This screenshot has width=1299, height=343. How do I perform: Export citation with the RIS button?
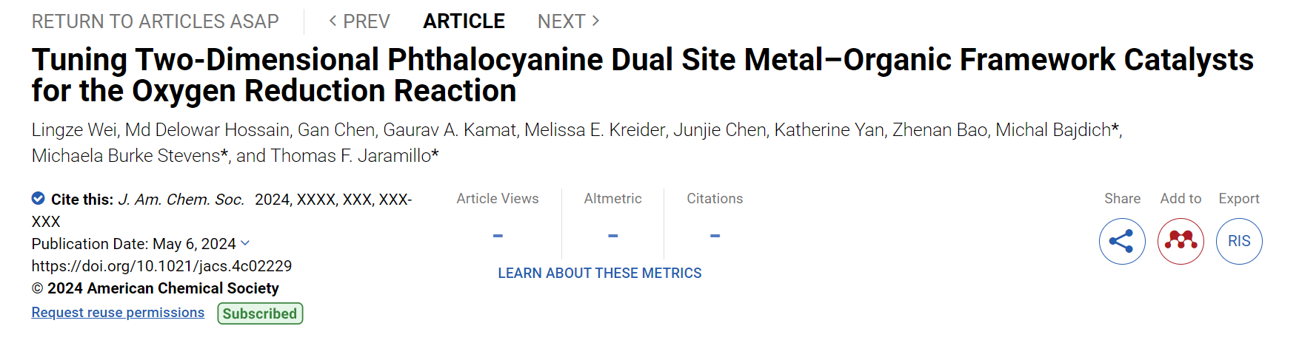1239,241
